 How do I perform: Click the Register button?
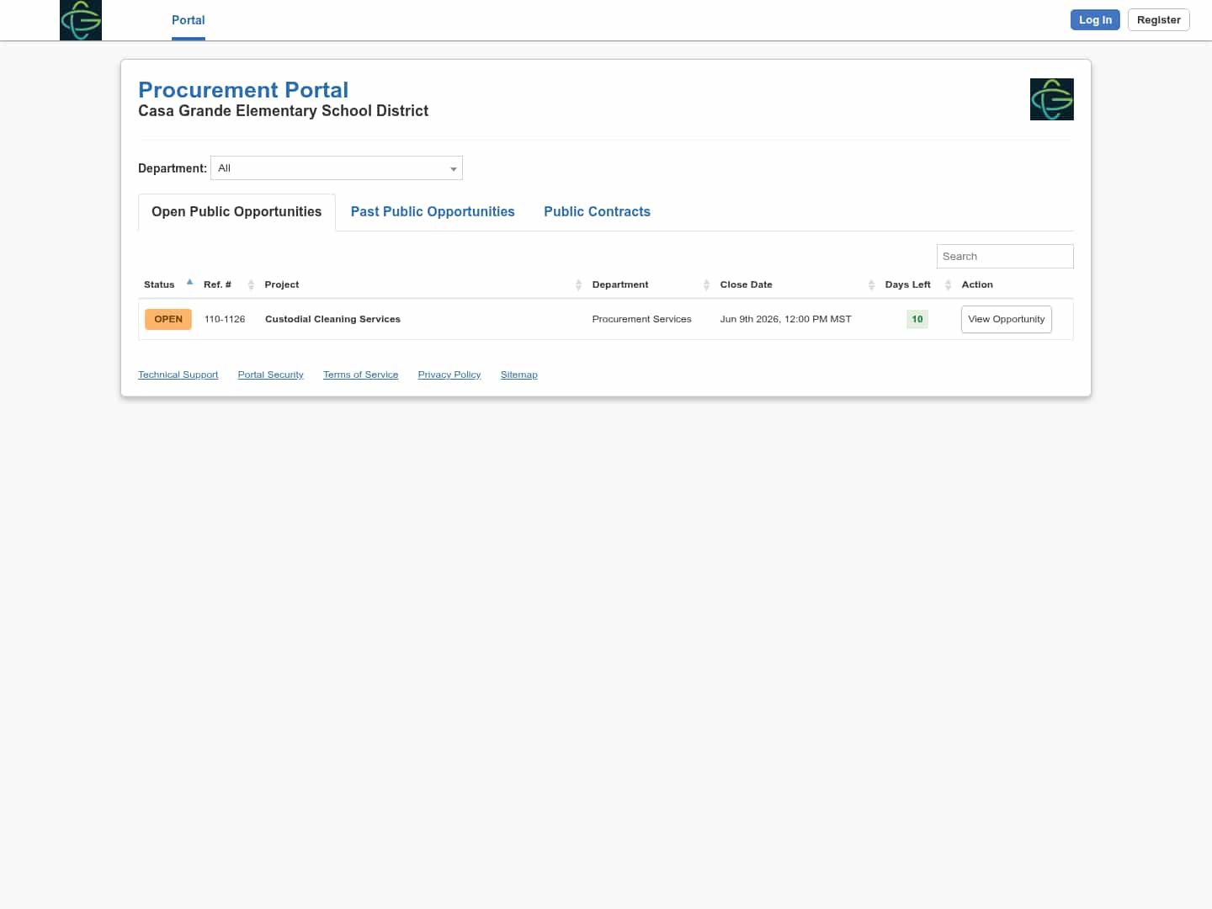click(x=1158, y=20)
